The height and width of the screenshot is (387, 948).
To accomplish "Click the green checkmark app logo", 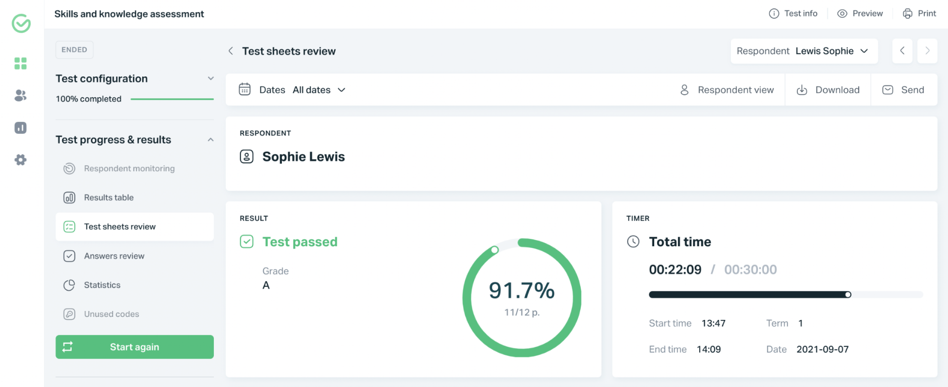I will coord(21,23).
